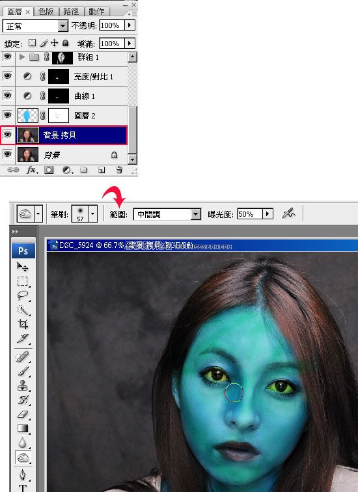Select the Brush tool
This screenshot has width=358, height=492.
click(23, 371)
